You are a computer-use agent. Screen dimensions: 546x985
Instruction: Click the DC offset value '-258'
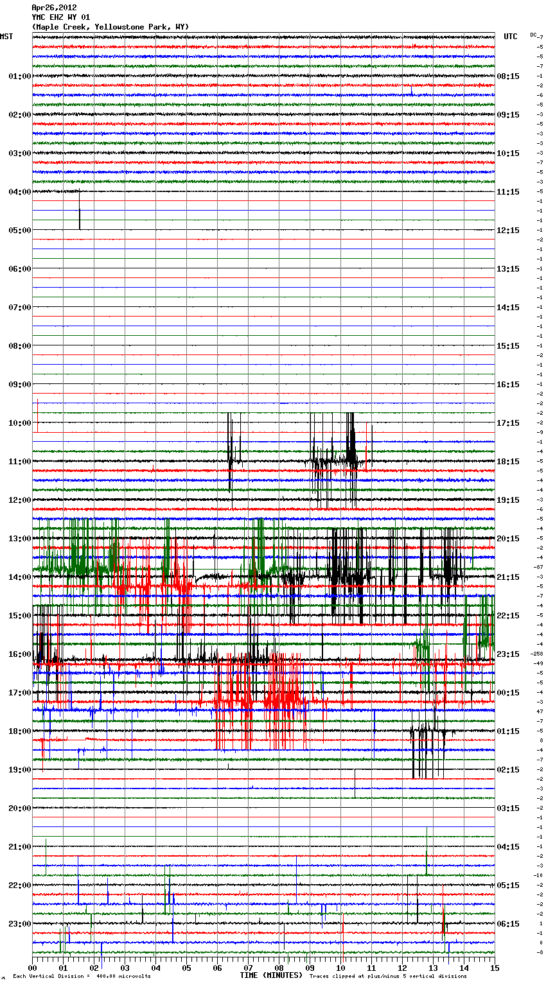[537, 654]
